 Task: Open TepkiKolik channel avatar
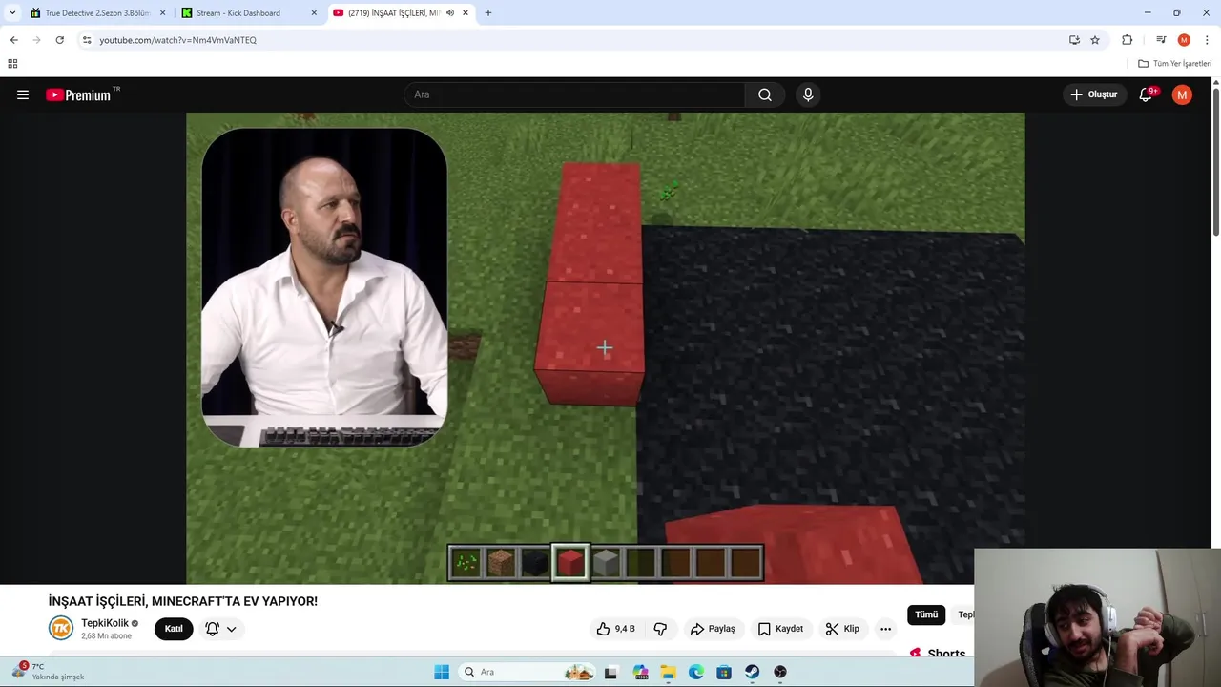tap(61, 628)
